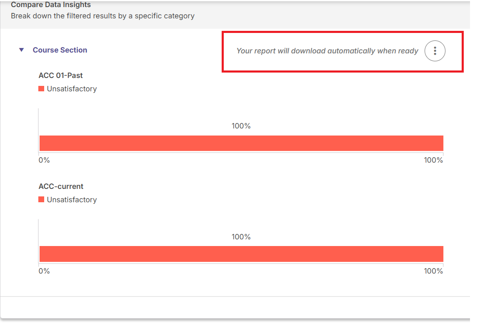
Task: Click the ACC-current section title
Action: [61, 186]
